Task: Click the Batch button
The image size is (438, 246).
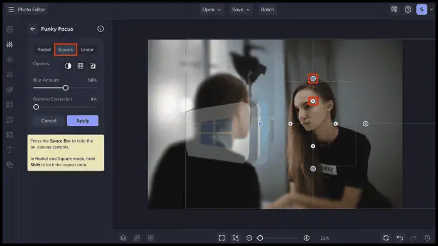Action: click(x=267, y=9)
